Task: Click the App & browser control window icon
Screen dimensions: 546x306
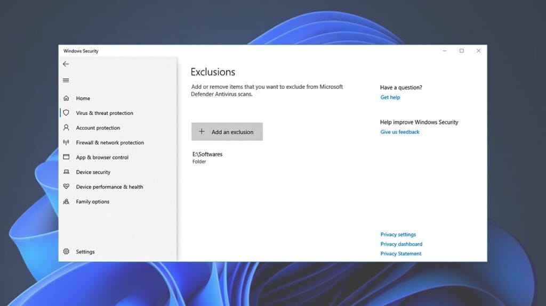Action: [66, 157]
